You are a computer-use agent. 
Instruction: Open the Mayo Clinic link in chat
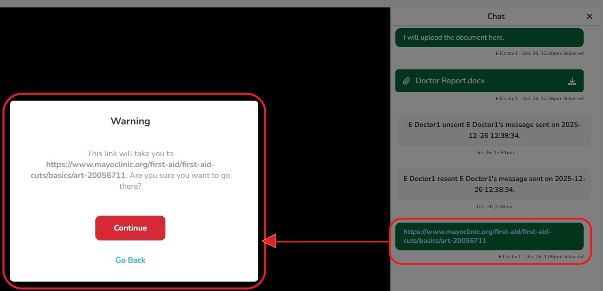(x=477, y=236)
